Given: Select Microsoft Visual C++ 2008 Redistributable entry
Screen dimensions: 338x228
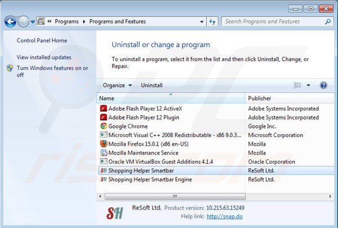Looking at the screenshot, I should 175,135.
